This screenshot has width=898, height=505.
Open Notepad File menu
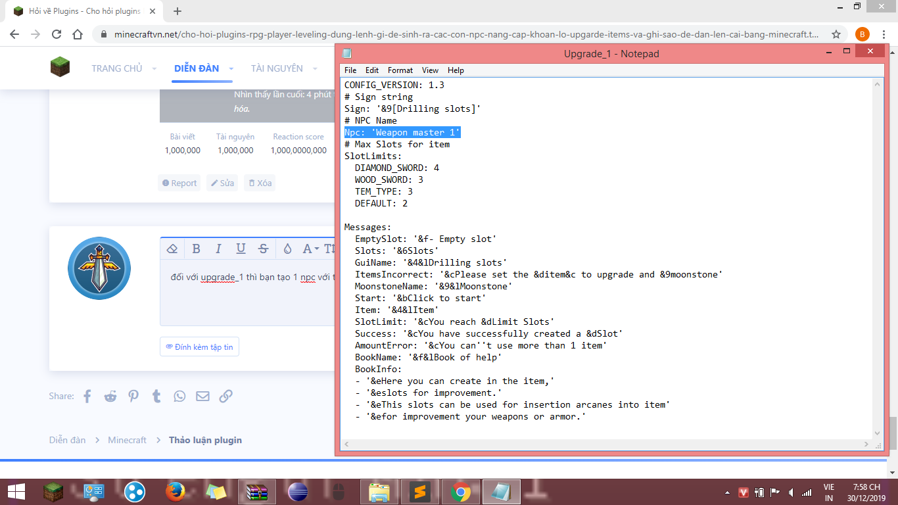click(350, 70)
